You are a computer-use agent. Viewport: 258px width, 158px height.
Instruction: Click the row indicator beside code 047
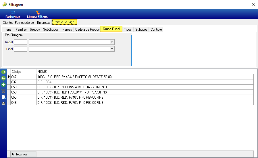pos(9,77)
